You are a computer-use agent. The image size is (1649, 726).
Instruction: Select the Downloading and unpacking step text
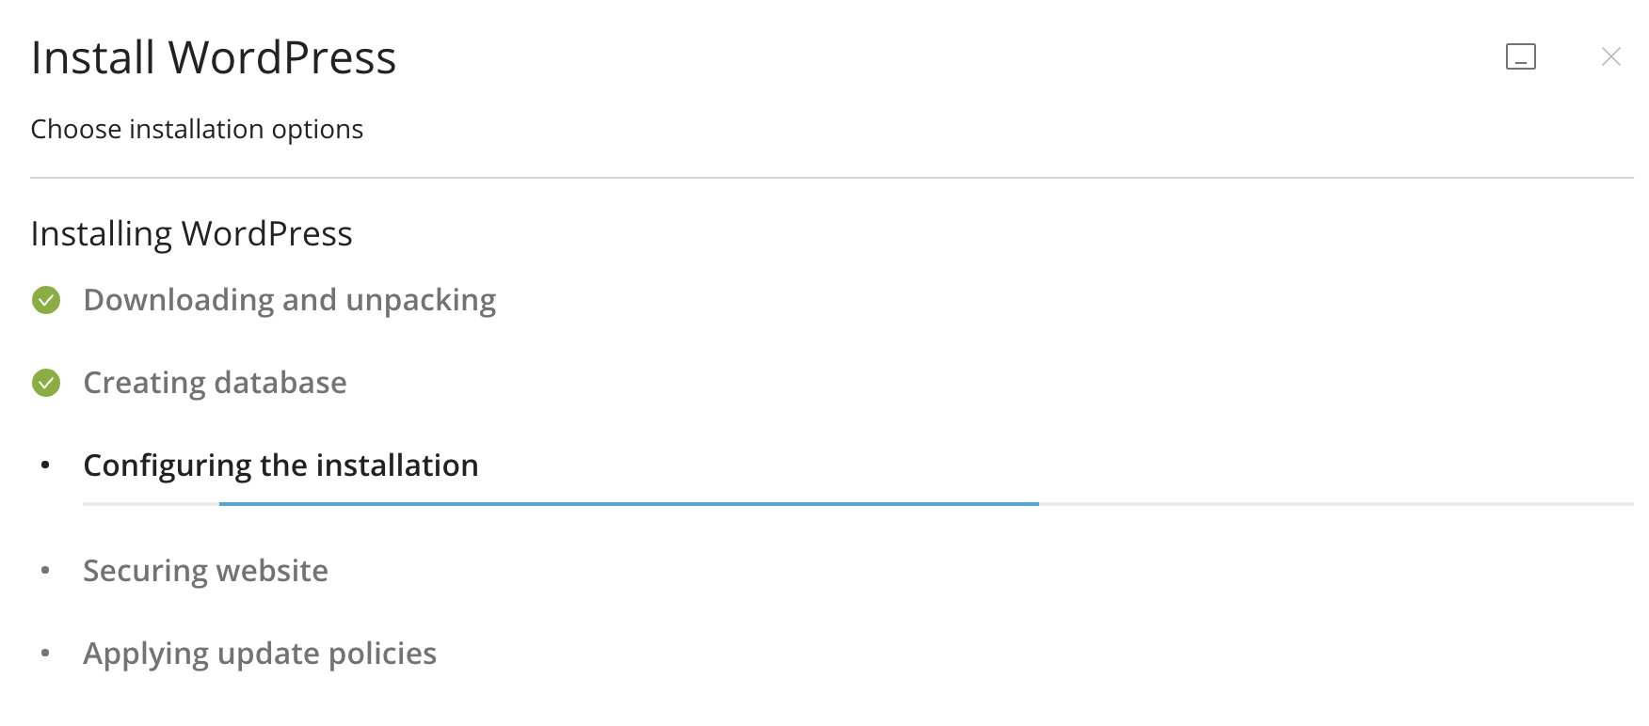click(289, 300)
